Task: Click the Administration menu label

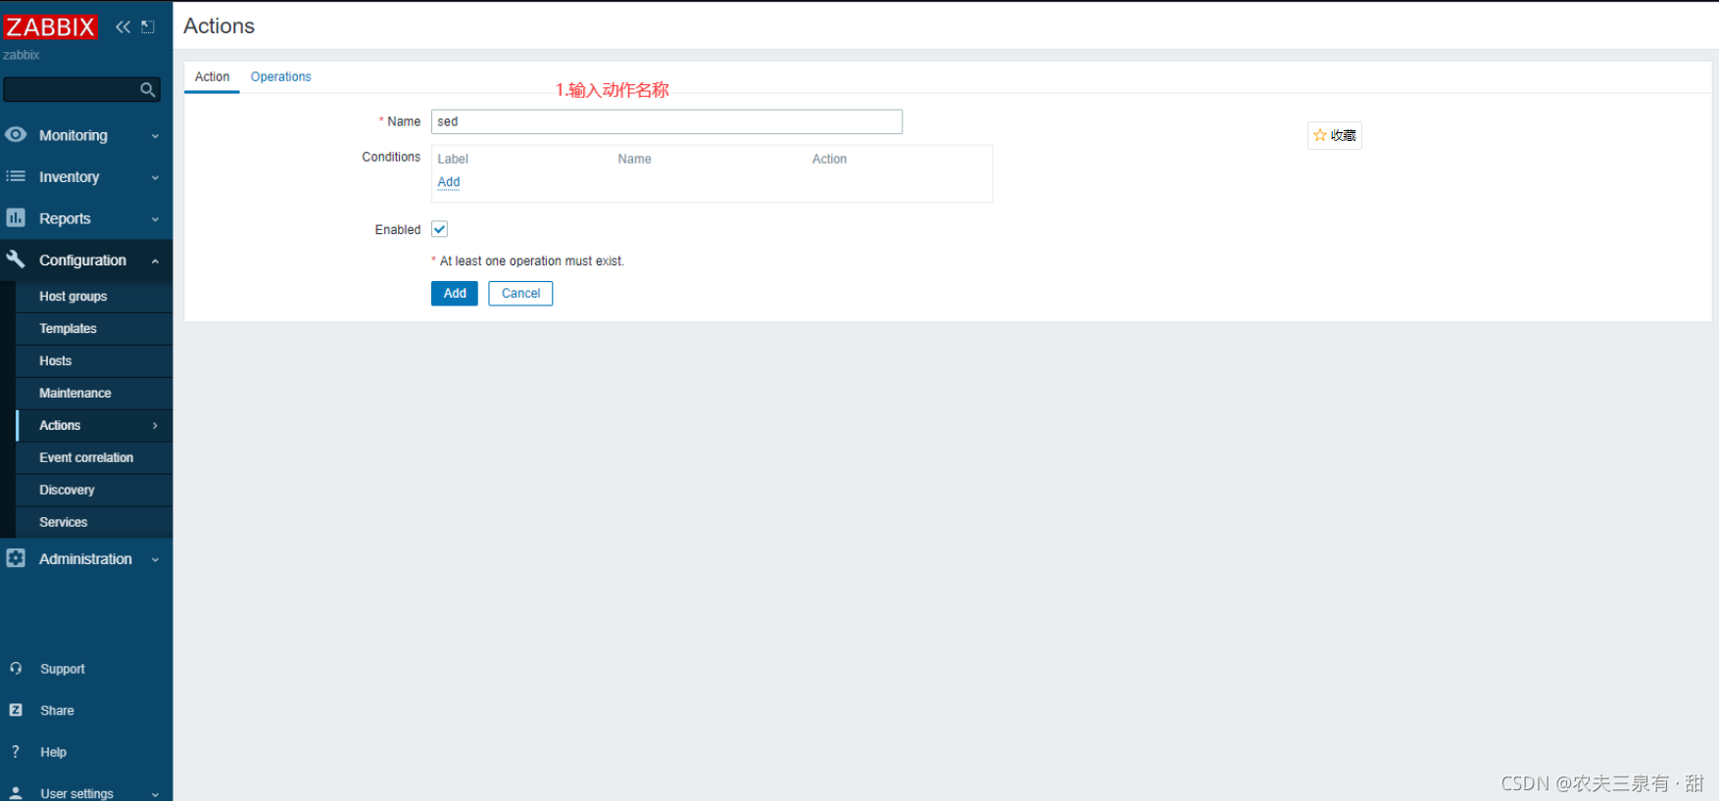Action: [85, 558]
